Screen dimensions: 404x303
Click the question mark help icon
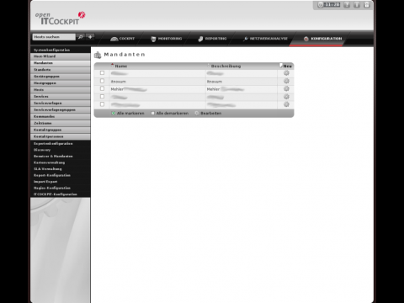(347, 5)
